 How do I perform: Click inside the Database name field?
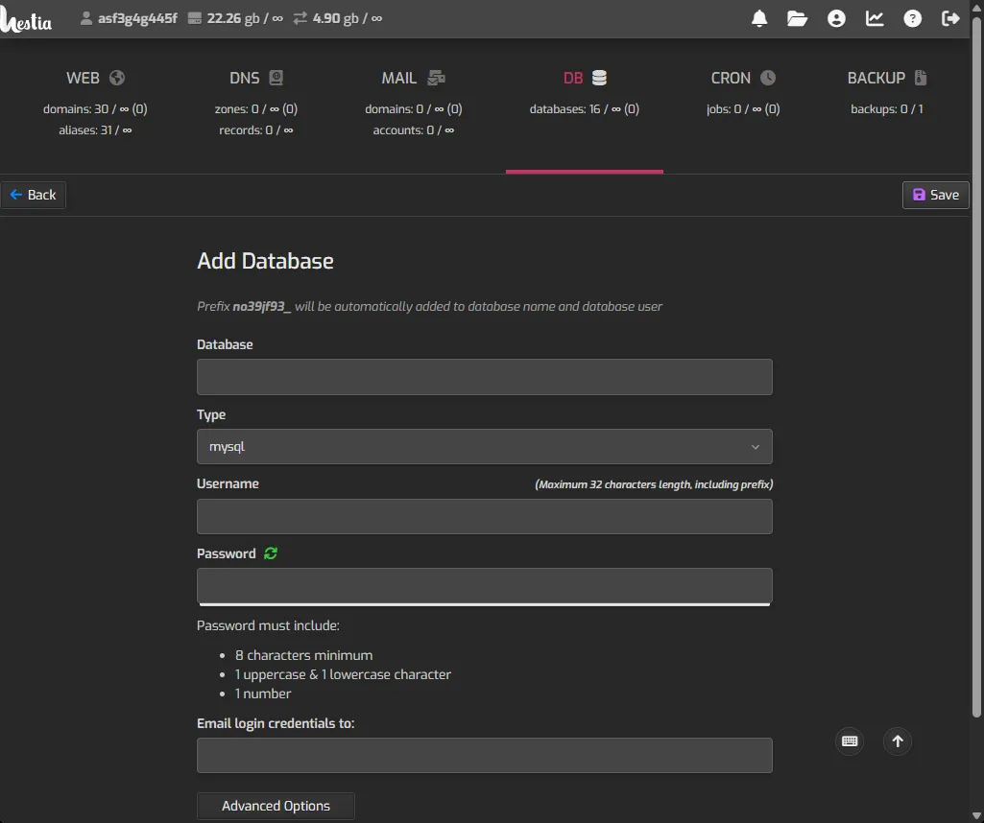[x=484, y=376]
